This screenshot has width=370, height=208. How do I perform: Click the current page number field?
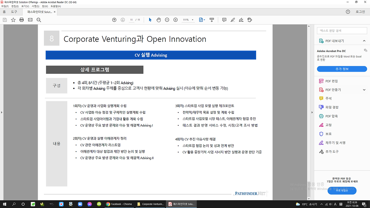click(132, 20)
